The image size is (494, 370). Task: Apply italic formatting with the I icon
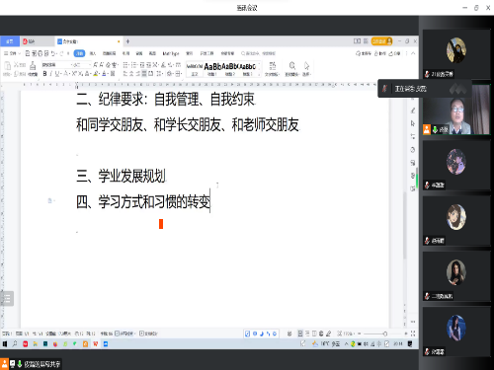click(x=51, y=74)
